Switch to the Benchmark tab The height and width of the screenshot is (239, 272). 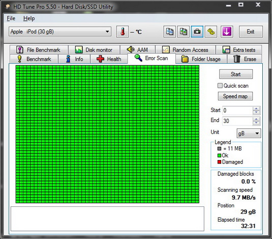pyautogui.click(x=34, y=59)
